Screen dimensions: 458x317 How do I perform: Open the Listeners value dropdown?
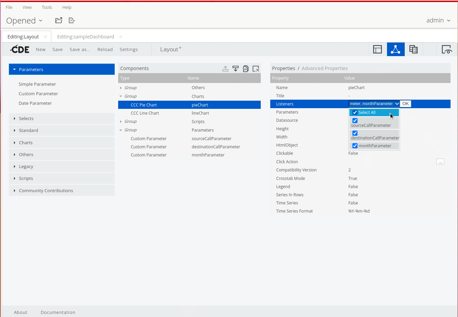pyautogui.click(x=374, y=104)
